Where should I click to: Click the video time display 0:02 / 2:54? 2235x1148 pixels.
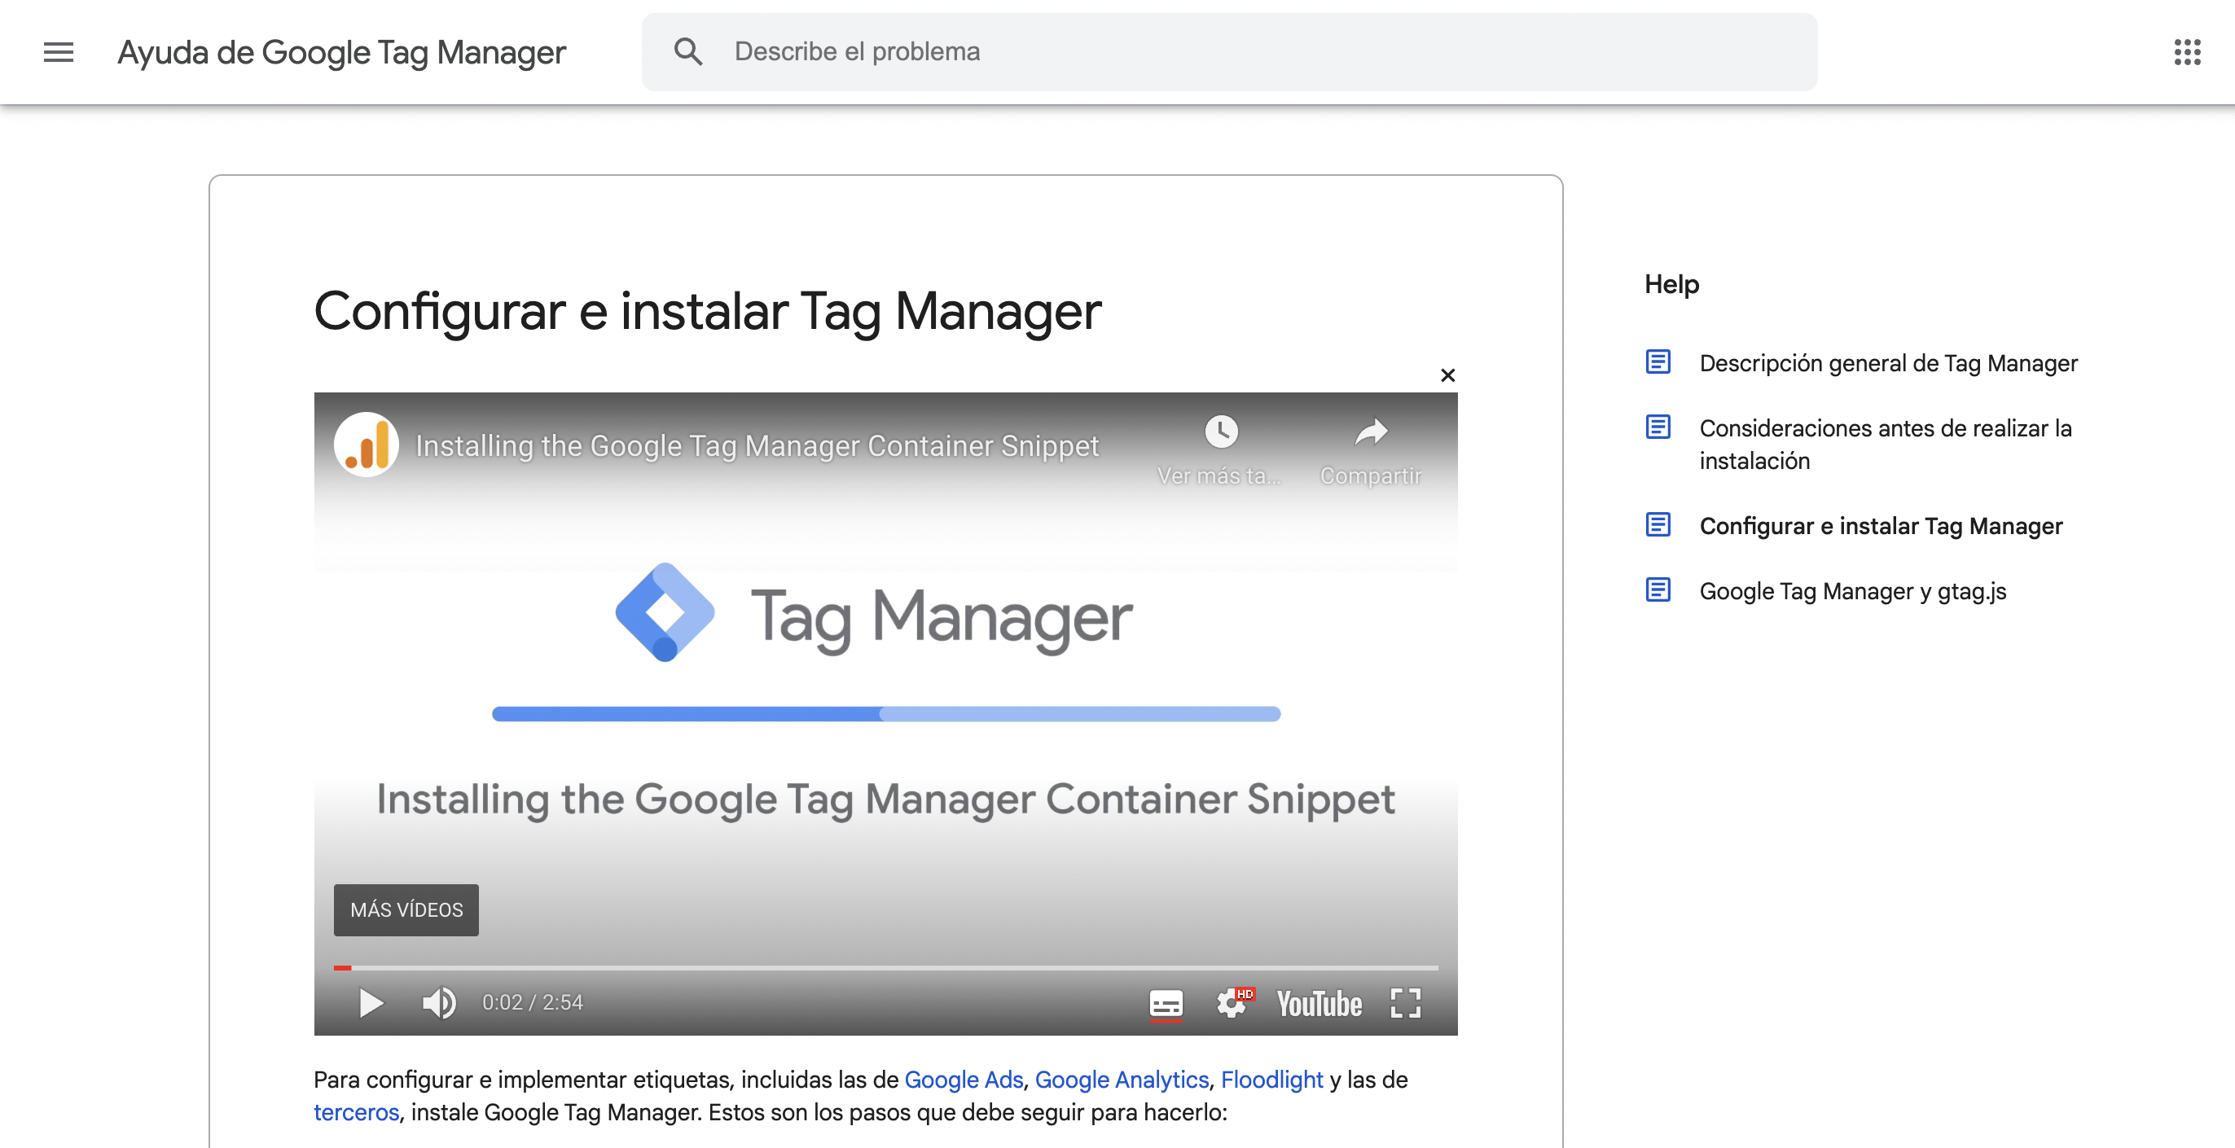pyautogui.click(x=532, y=1002)
